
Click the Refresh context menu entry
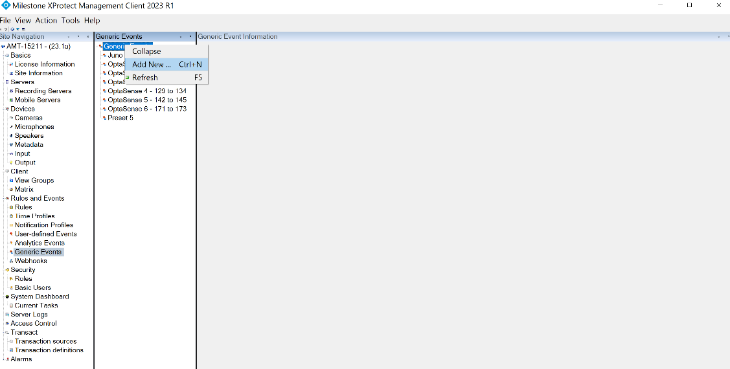(x=145, y=78)
